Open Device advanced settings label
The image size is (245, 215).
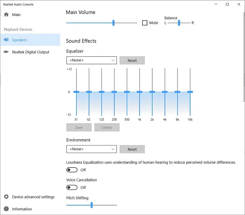point(33,197)
